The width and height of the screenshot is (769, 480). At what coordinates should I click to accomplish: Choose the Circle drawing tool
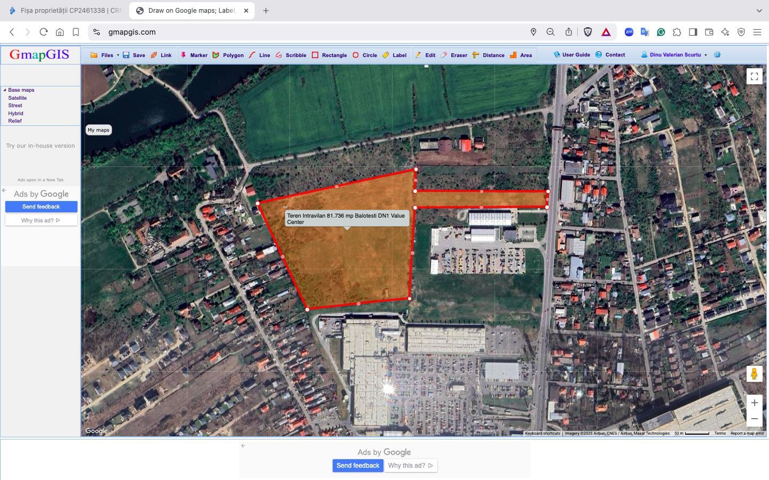368,55
